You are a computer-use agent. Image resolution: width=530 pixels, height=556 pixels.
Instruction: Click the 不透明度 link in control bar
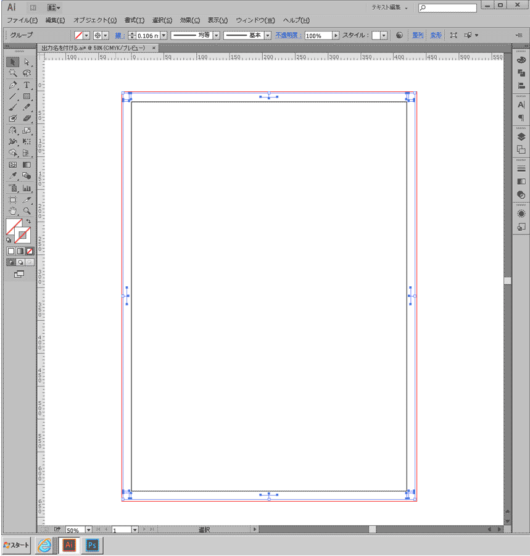[287, 36]
